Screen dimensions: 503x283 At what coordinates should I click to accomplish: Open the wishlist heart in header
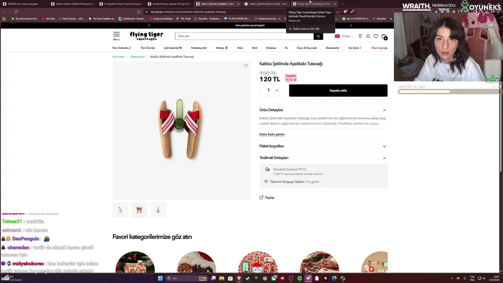pyautogui.click(x=376, y=36)
